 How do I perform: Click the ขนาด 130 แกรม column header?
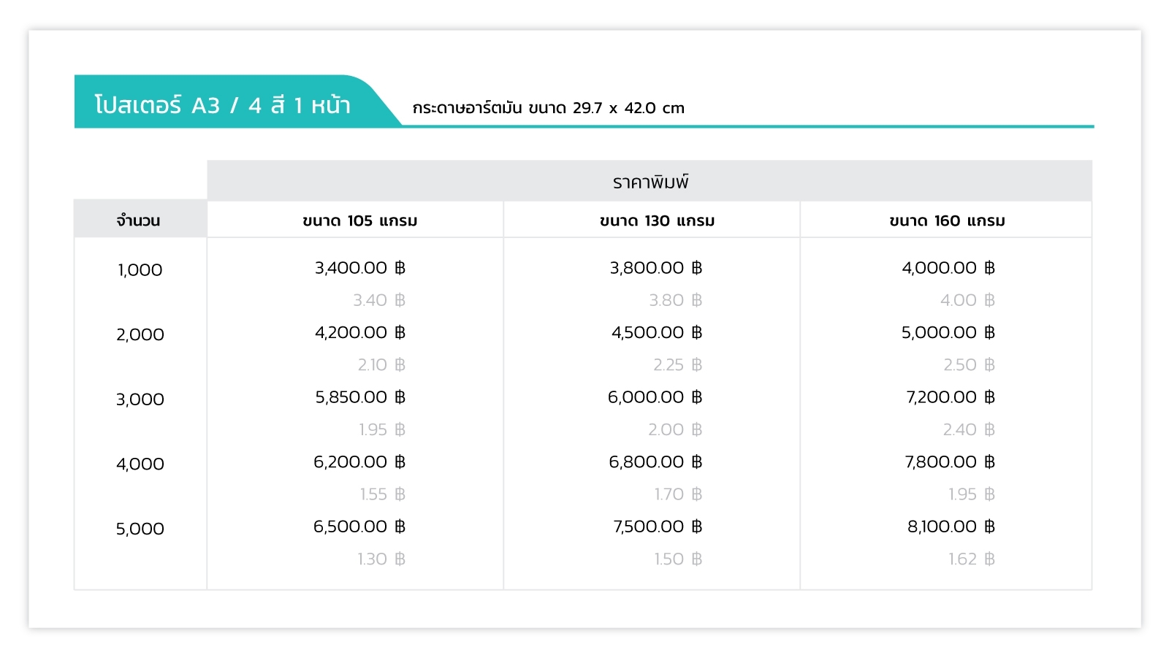click(x=657, y=221)
